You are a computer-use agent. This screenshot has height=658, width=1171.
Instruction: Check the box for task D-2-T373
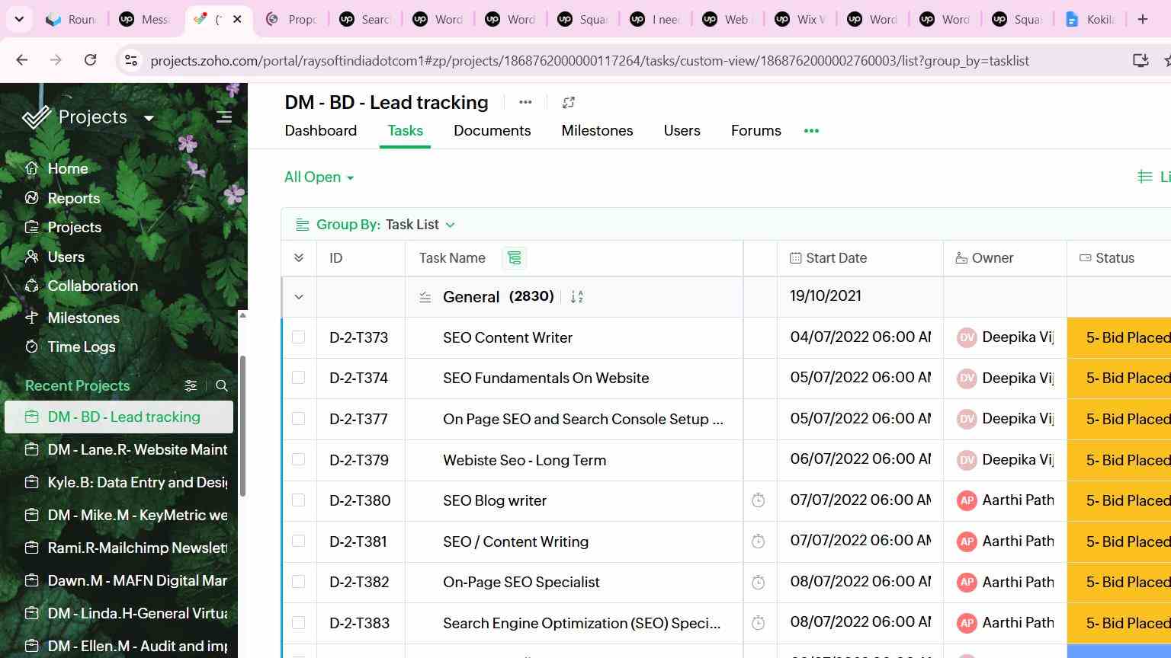298,337
